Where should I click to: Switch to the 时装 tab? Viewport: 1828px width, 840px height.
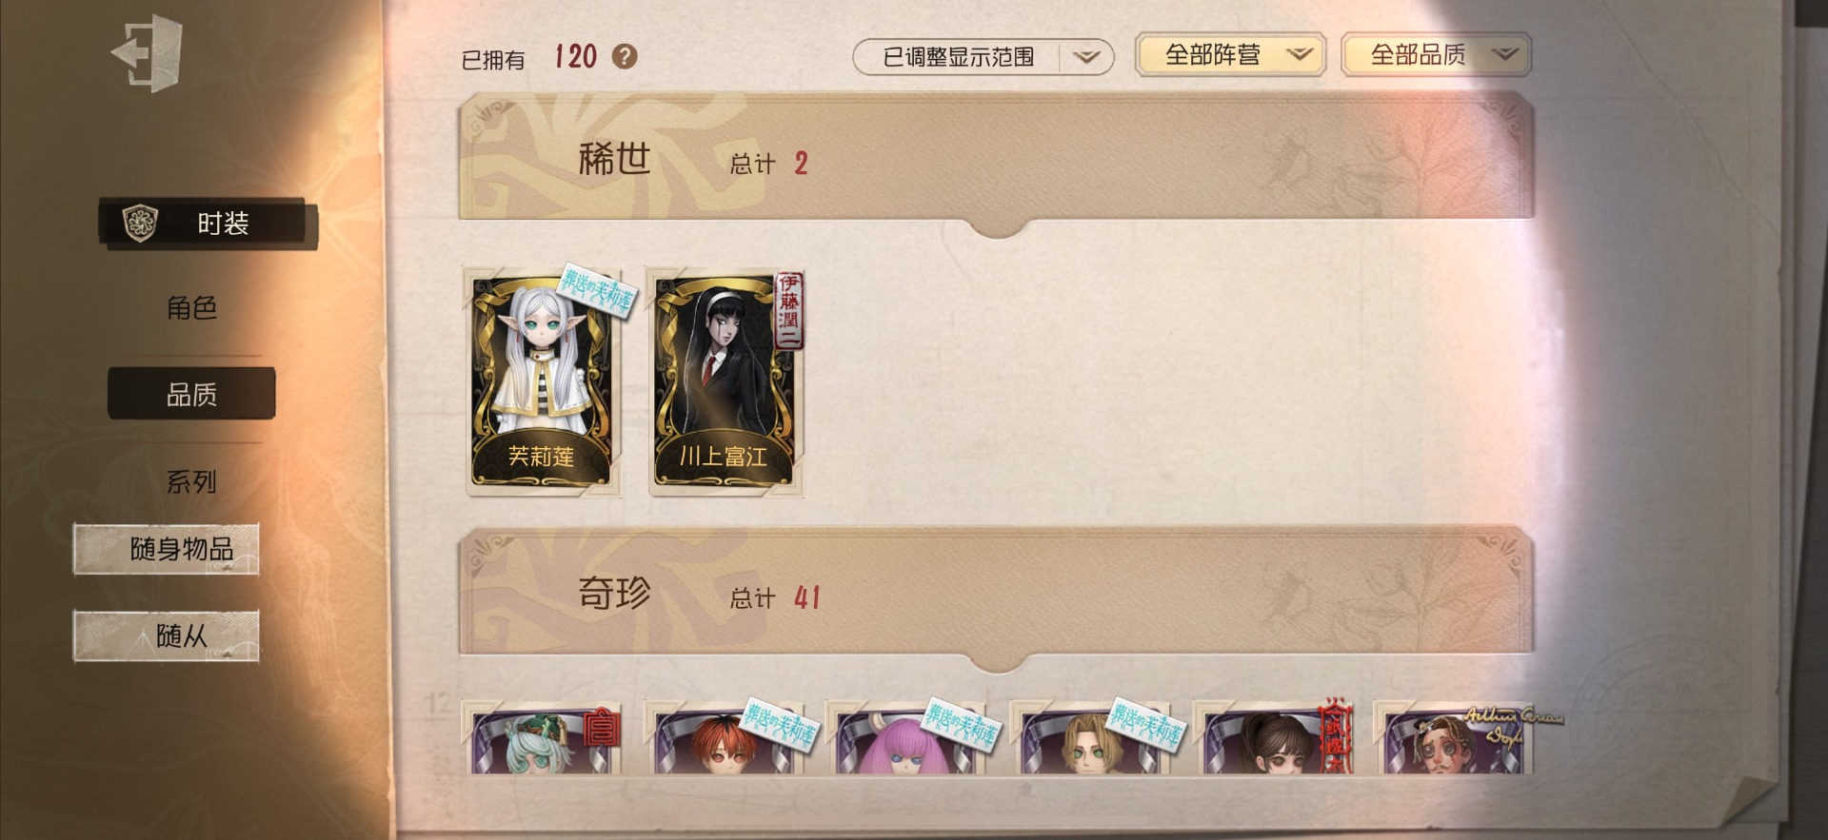coord(208,224)
